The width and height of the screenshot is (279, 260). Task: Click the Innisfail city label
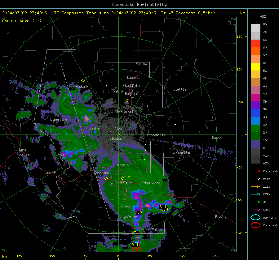click(125, 112)
